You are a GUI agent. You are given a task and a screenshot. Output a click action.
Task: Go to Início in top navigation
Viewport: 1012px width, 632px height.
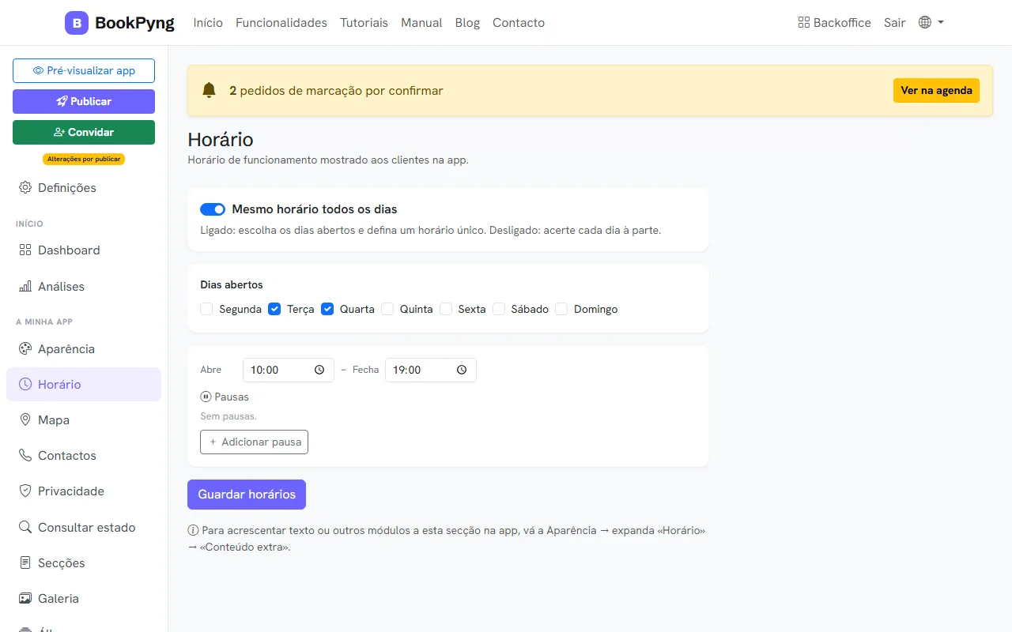pyautogui.click(x=208, y=23)
